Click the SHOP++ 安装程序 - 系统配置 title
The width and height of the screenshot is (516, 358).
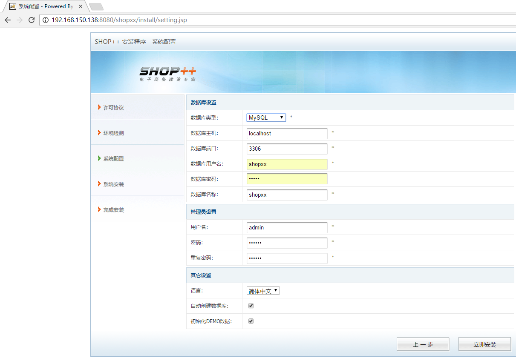tap(135, 42)
